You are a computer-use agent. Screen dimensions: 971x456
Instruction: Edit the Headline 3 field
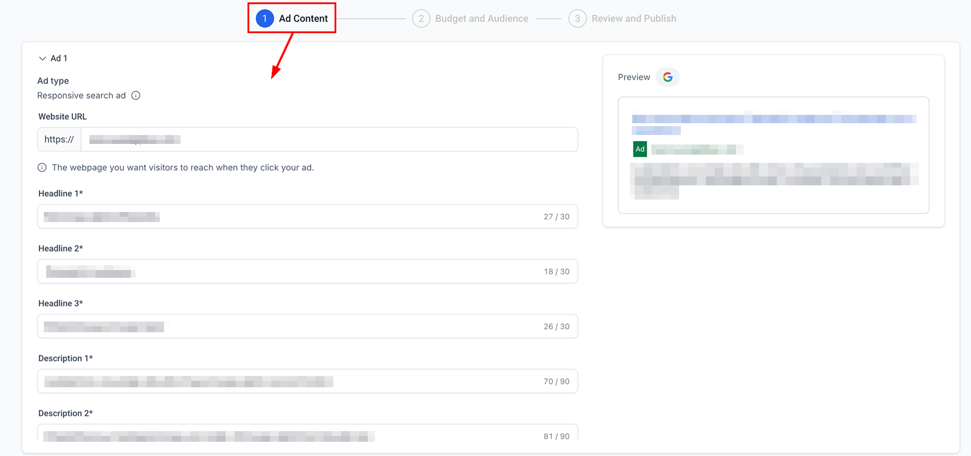coord(307,326)
